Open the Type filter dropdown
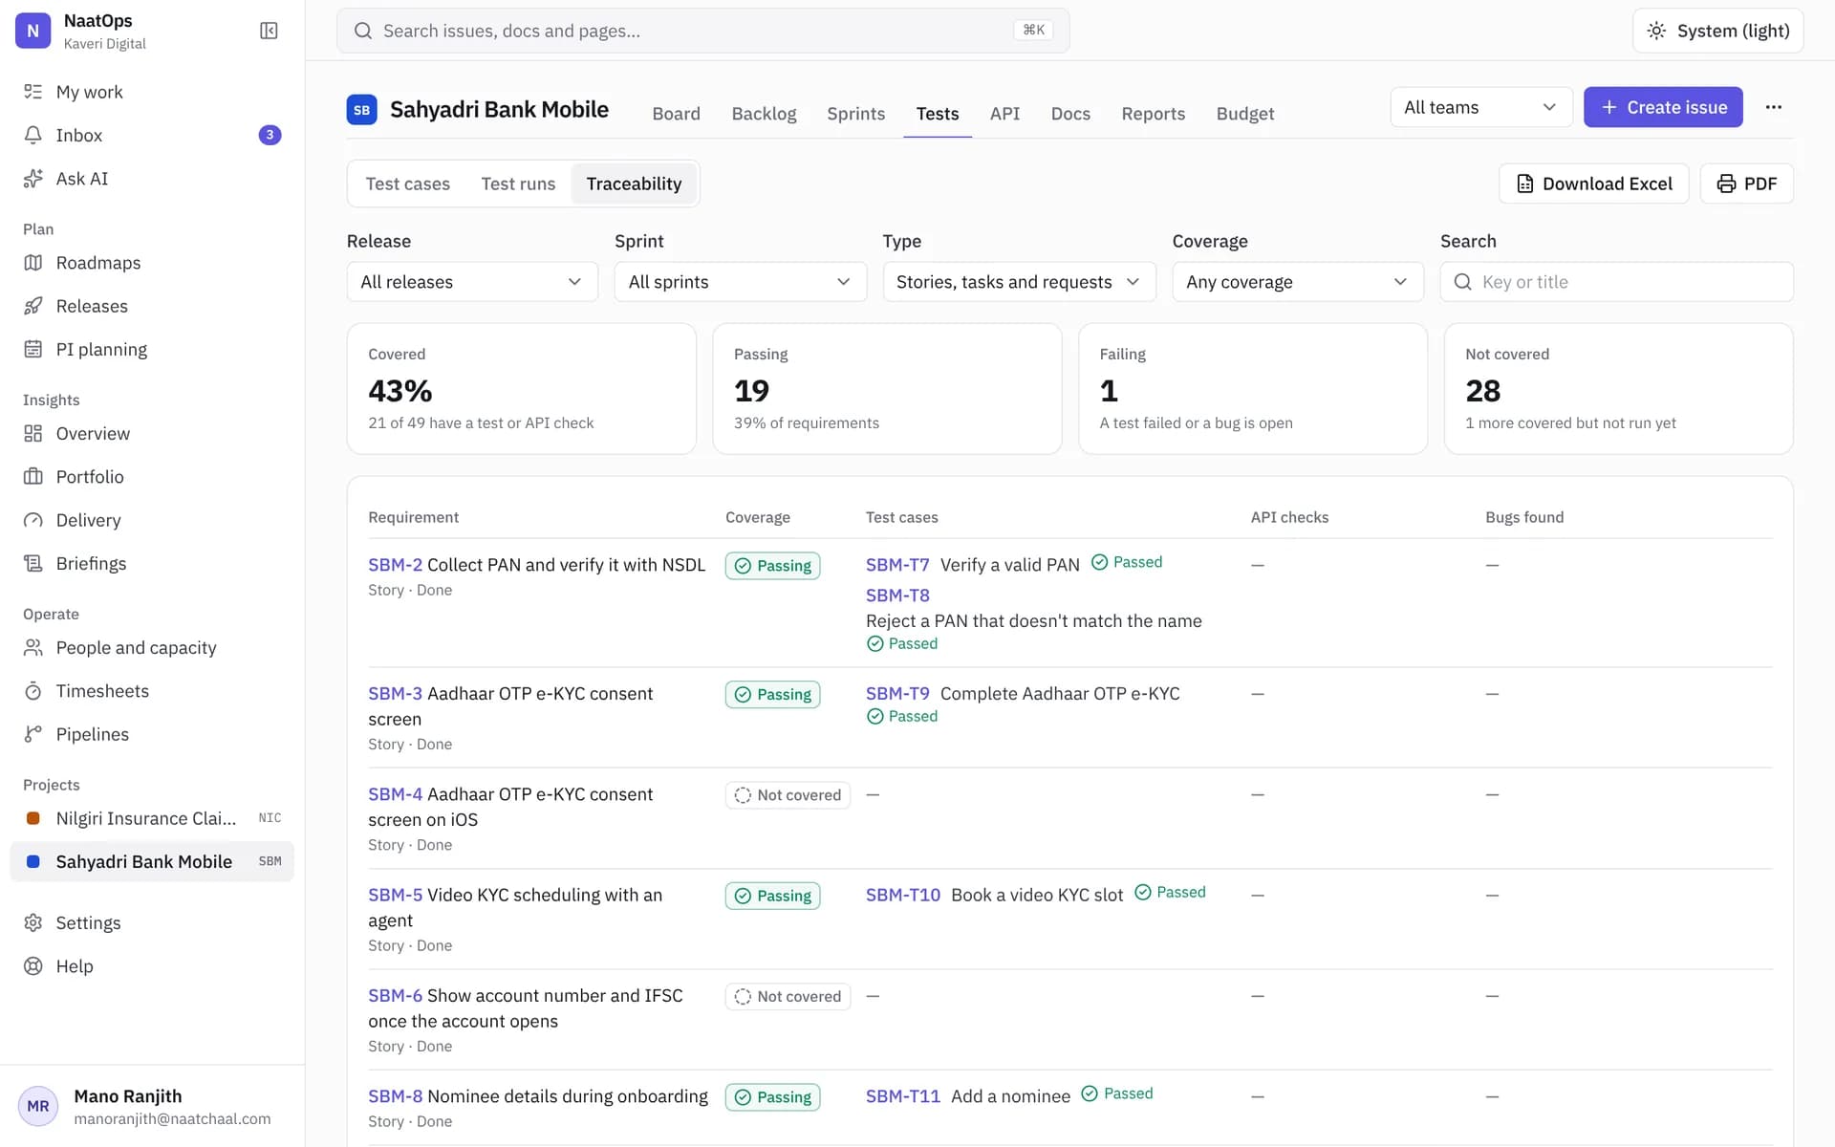This screenshot has width=1835, height=1147. point(1019,282)
